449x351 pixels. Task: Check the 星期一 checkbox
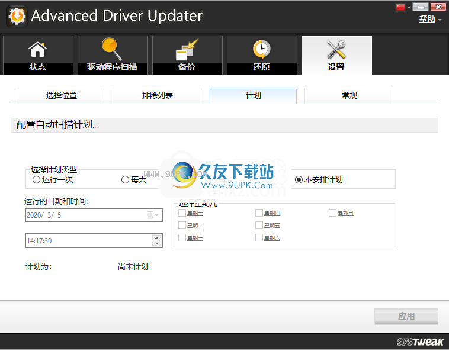click(182, 213)
